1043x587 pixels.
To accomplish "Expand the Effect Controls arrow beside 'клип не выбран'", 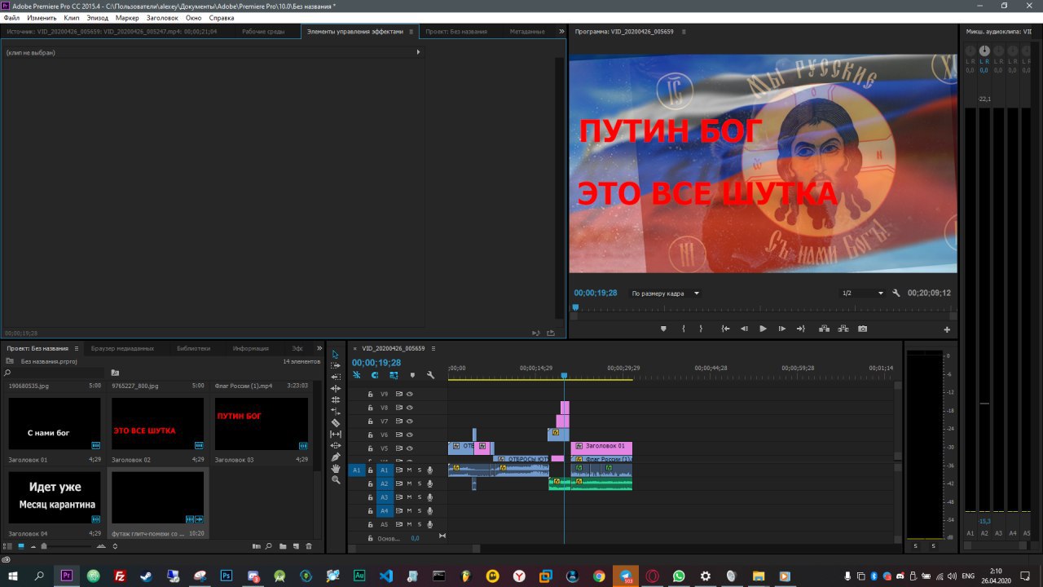I will [x=418, y=52].
